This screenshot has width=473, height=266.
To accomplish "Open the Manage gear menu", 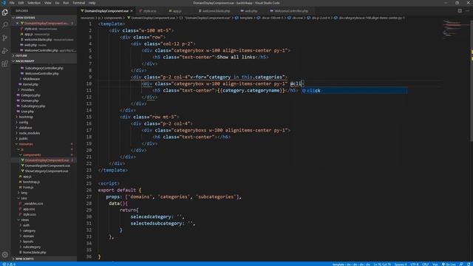I will pos(5,254).
